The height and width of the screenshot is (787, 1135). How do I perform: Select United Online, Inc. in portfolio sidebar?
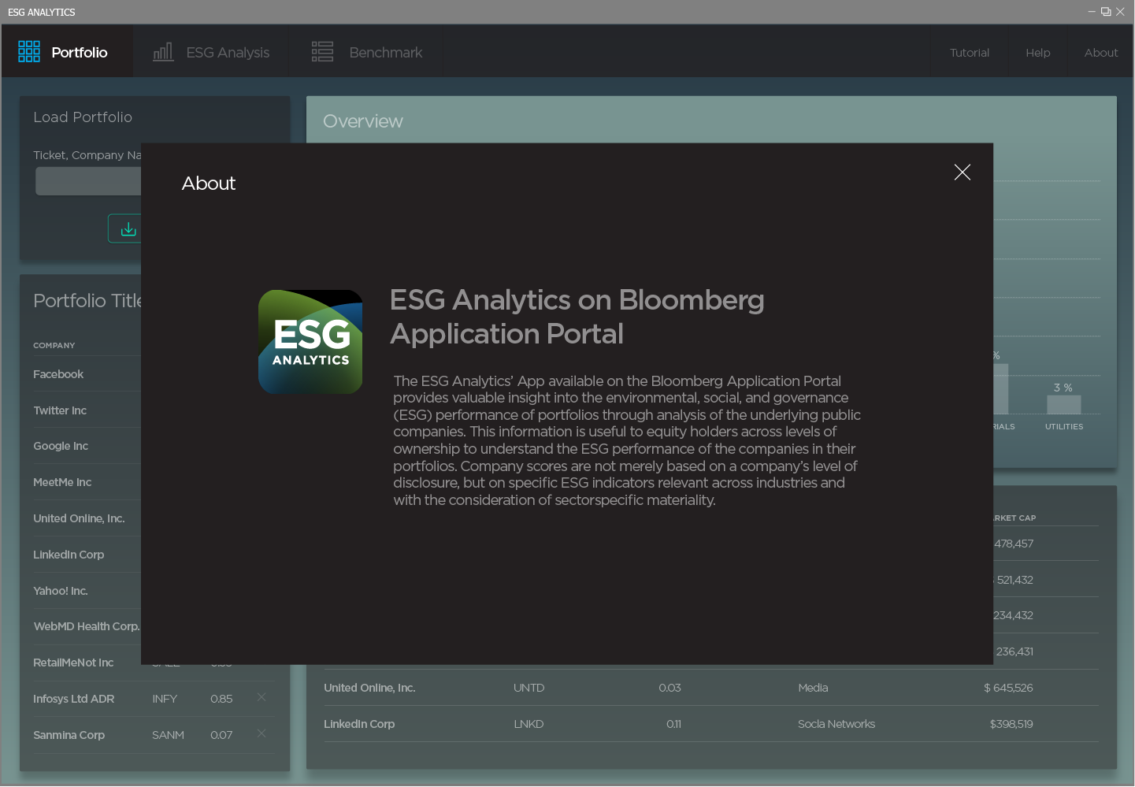79,518
